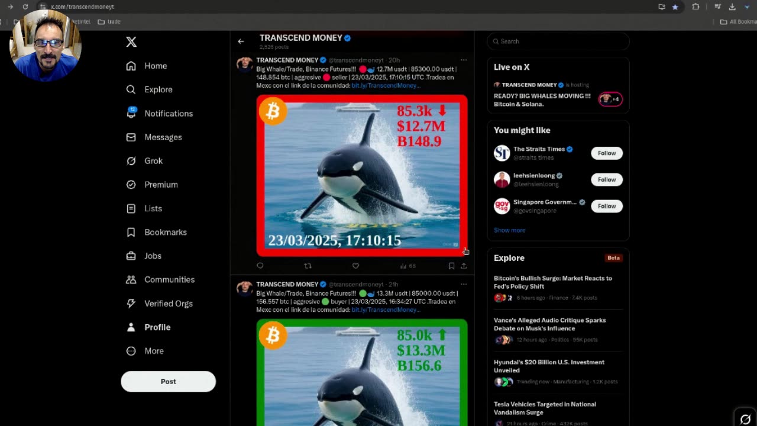
Task: Click profile avatar on first post
Action: point(245,64)
